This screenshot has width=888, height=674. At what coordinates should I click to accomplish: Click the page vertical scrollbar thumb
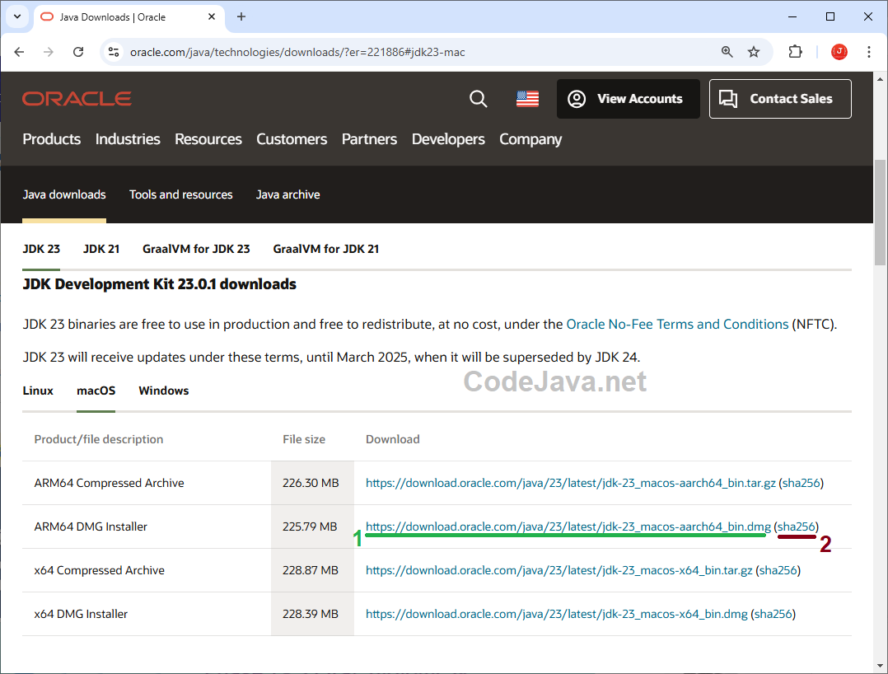pos(880,213)
